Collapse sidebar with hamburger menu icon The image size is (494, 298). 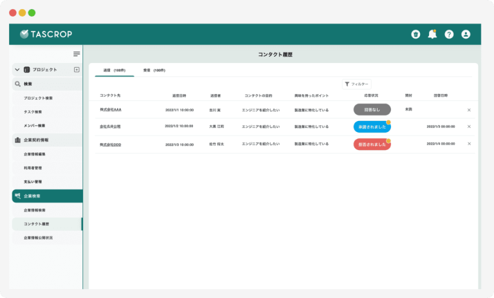pyautogui.click(x=77, y=54)
